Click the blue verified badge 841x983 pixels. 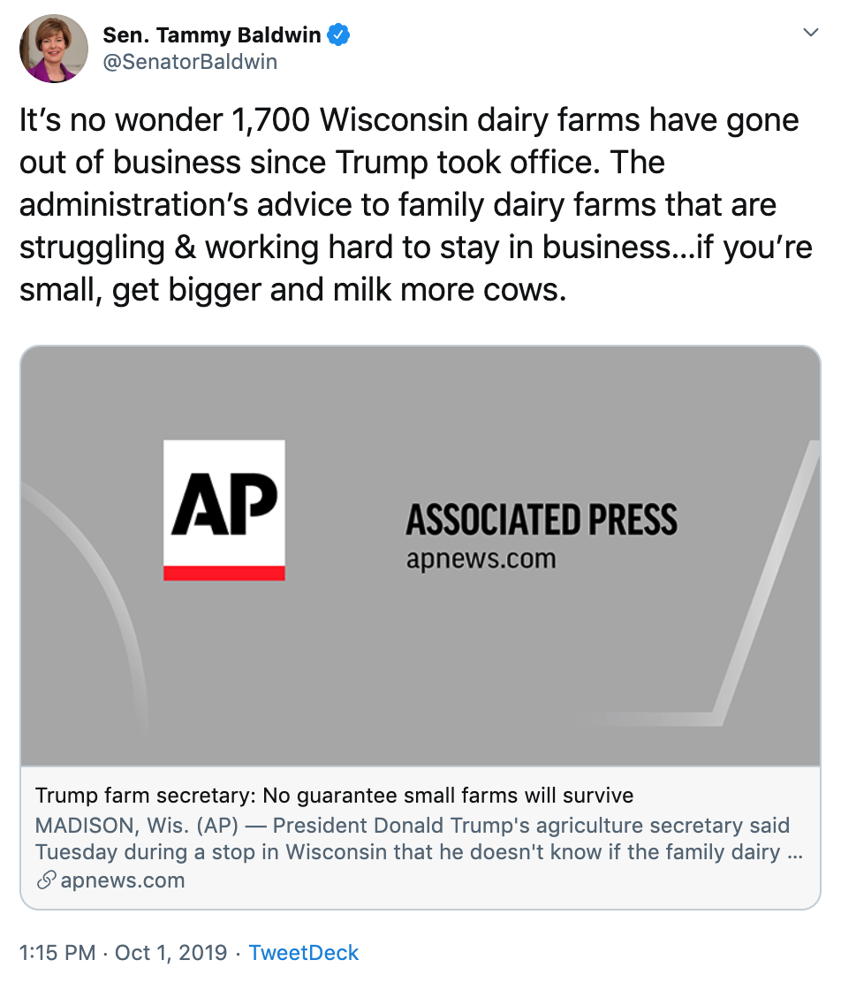[x=339, y=35]
